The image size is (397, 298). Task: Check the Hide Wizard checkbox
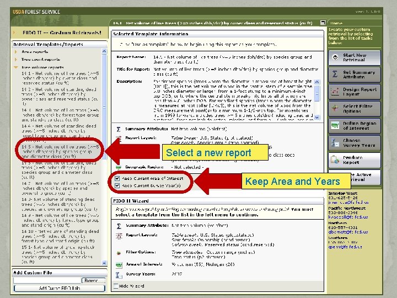[x=116, y=286]
